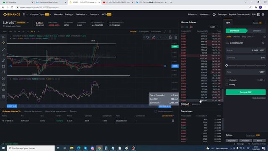Click the Comprar SLP button

(x=246, y=92)
